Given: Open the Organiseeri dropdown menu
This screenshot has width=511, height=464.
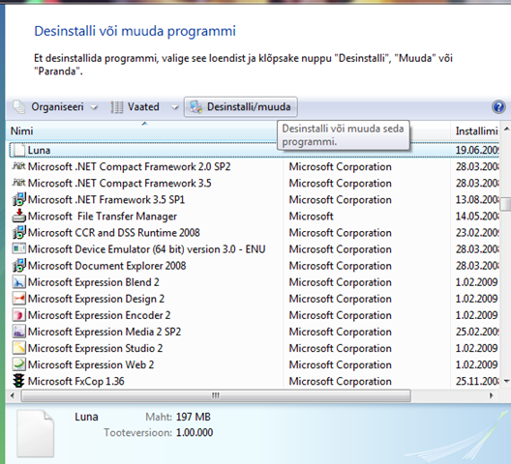Looking at the screenshot, I should [55, 106].
